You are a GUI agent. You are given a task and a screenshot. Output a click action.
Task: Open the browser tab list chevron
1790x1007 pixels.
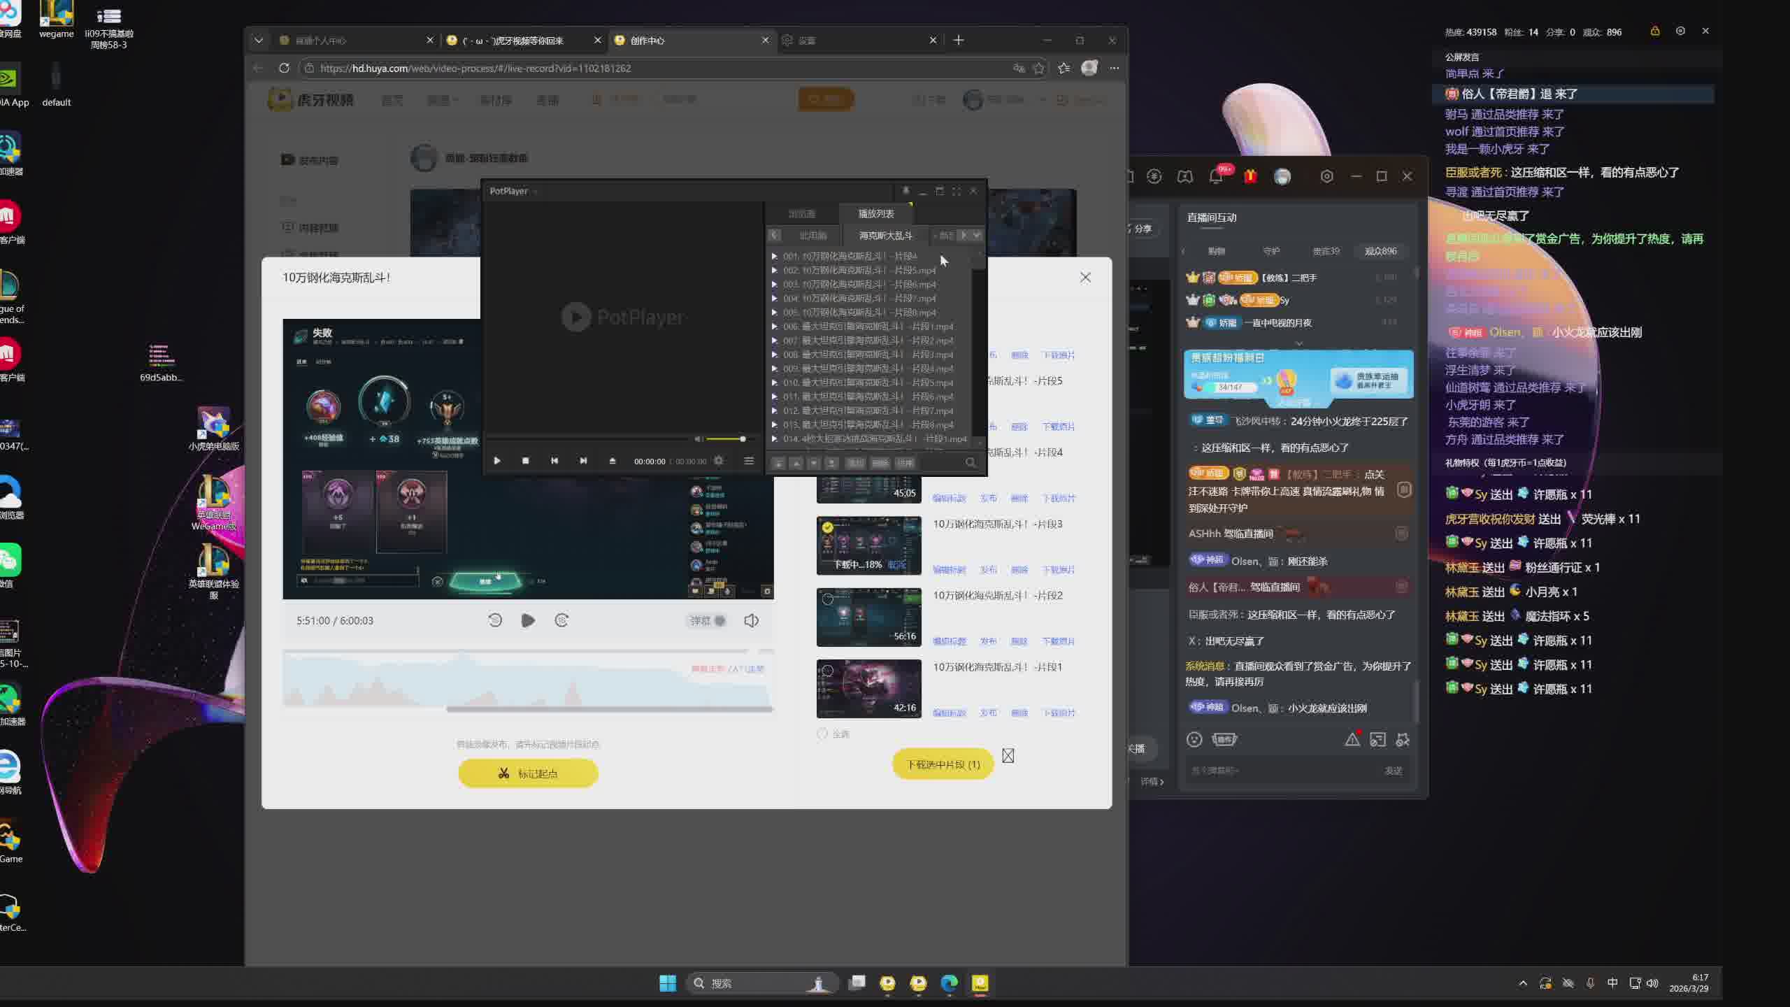click(259, 41)
